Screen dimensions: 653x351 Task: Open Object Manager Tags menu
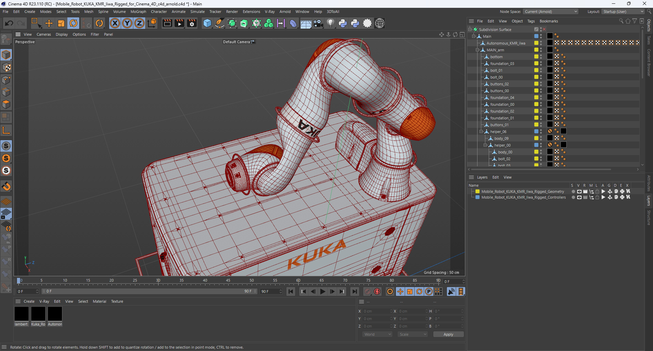point(531,21)
